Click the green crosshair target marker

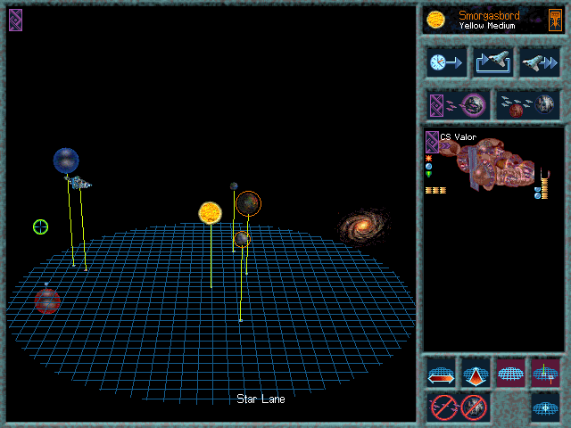pos(40,226)
